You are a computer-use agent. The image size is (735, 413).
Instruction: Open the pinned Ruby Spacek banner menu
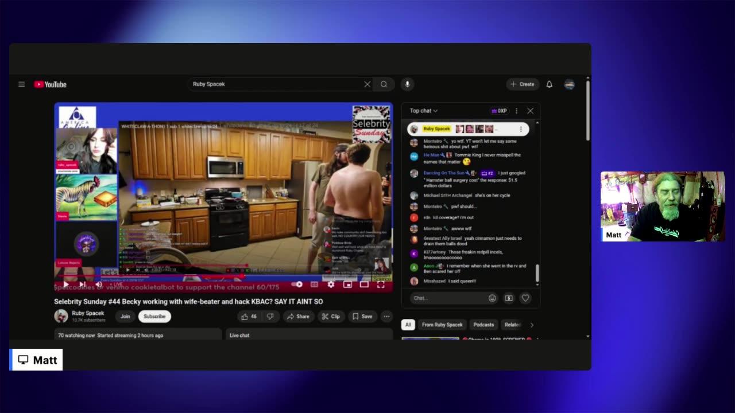point(521,129)
